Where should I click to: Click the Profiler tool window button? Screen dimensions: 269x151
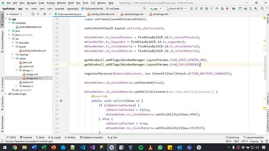70,137
